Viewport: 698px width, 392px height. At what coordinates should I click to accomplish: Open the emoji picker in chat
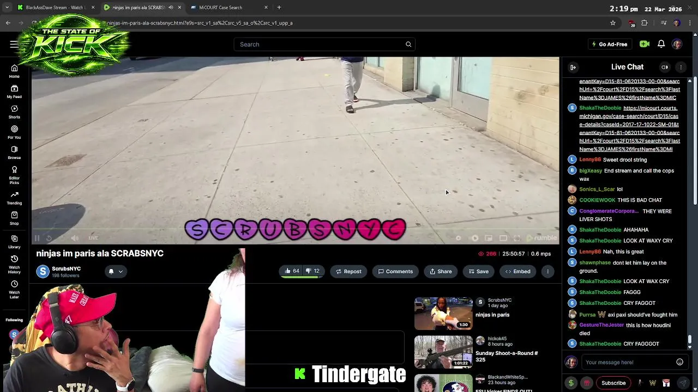[x=679, y=362]
